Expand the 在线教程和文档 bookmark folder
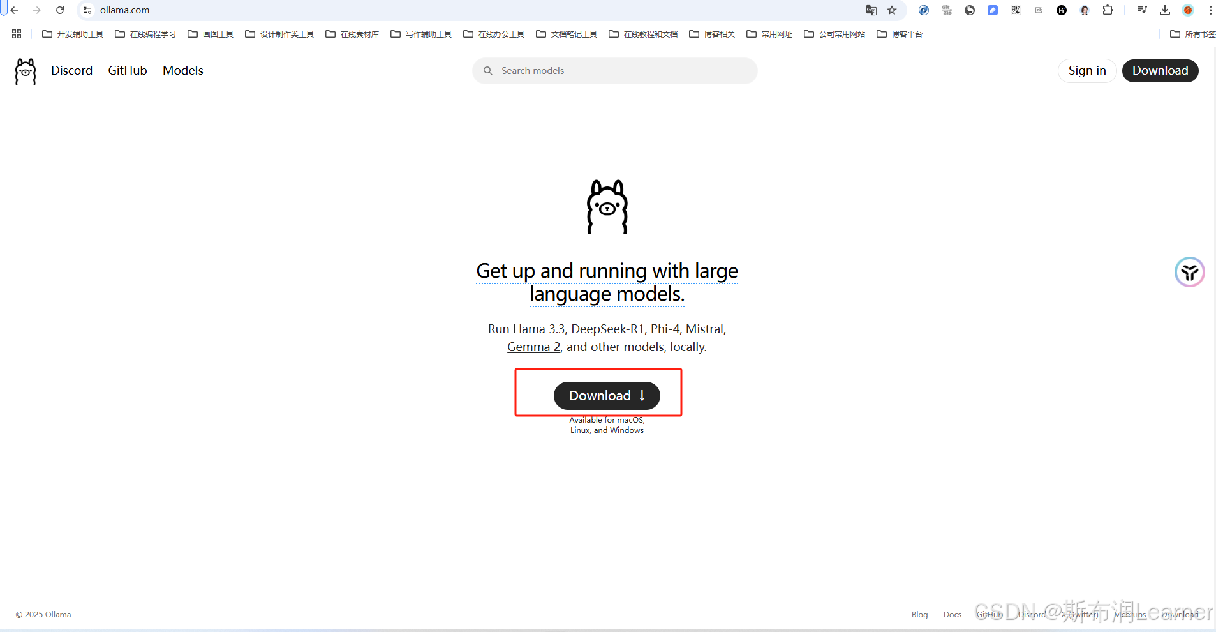This screenshot has width=1216, height=632. pyautogui.click(x=643, y=34)
